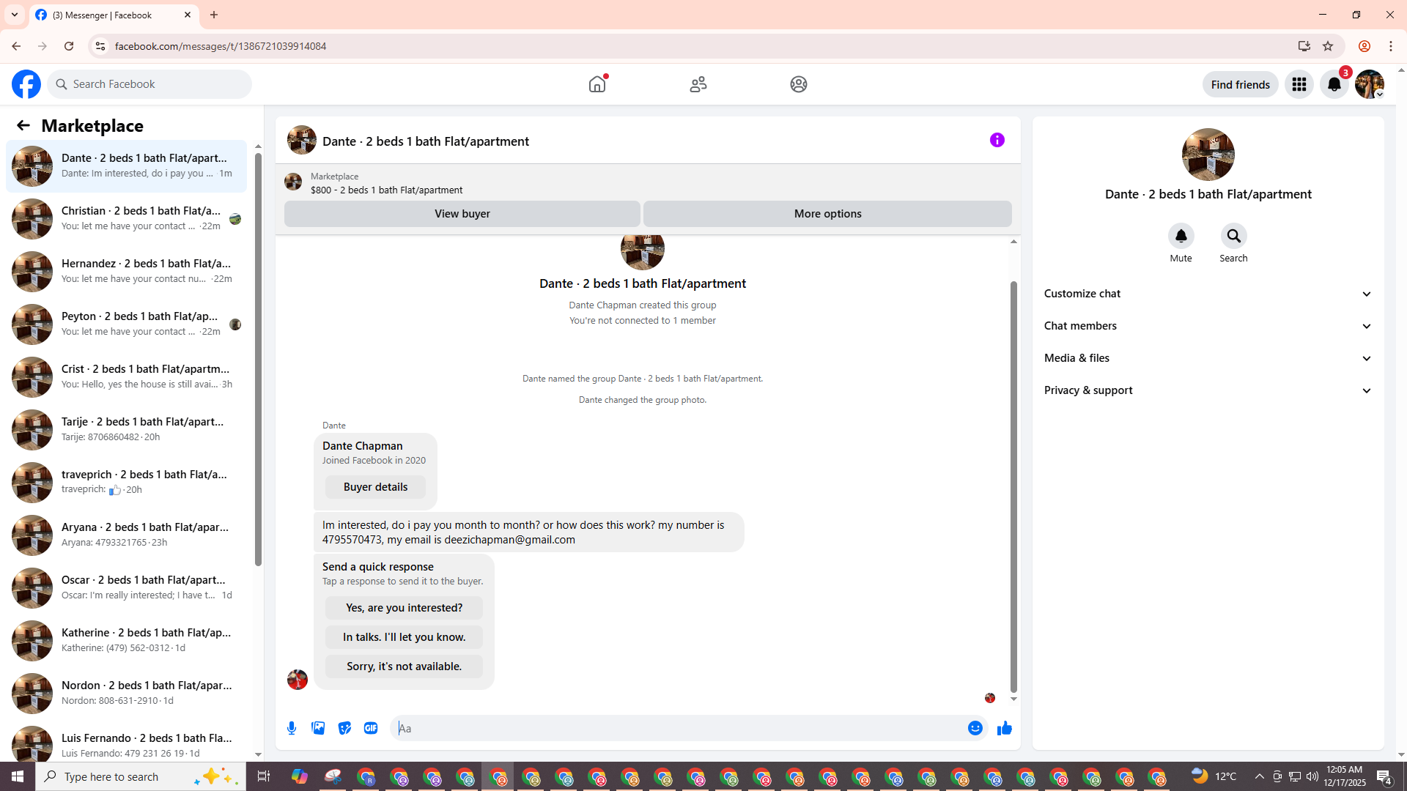Open the Katherine conversation
Screen dimensions: 1407x791
pyautogui.click(x=127, y=641)
